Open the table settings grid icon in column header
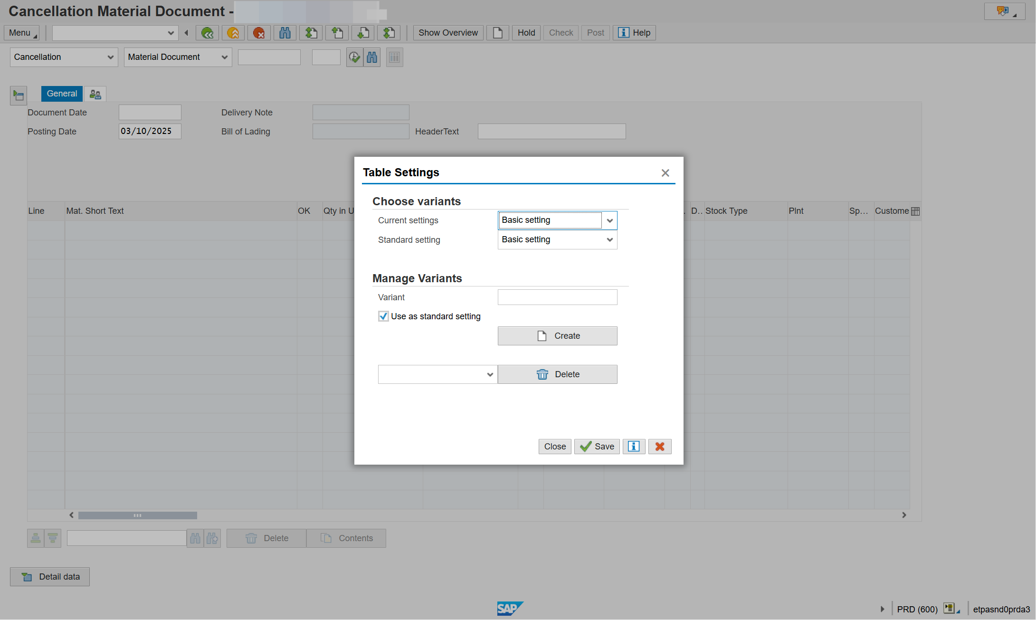The image size is (1036, 620). point(915,211)
